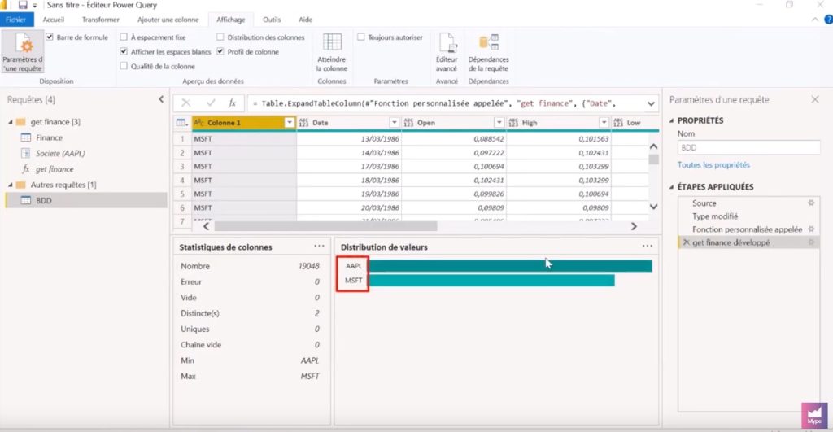This screenshot has width=833, height=432.
Task: Open Date column filter dropdown
Action: [x=395, y=123]
